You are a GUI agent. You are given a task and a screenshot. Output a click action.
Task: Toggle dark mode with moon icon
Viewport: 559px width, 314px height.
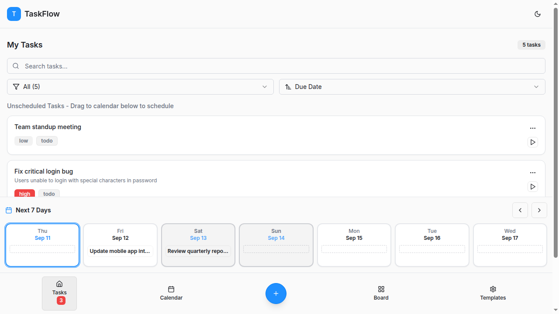click(538, 14)
